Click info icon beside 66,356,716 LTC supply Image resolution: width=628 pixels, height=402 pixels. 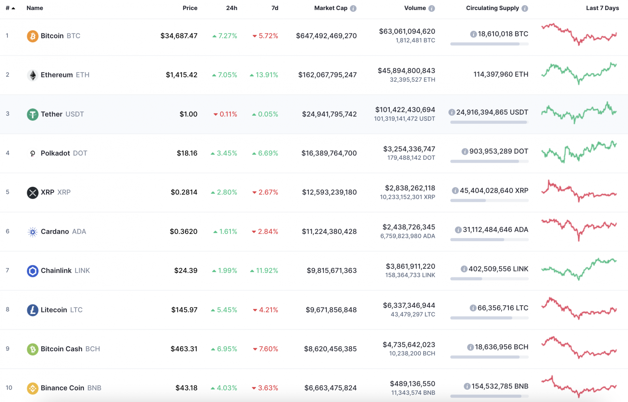(x=473, y=308)
